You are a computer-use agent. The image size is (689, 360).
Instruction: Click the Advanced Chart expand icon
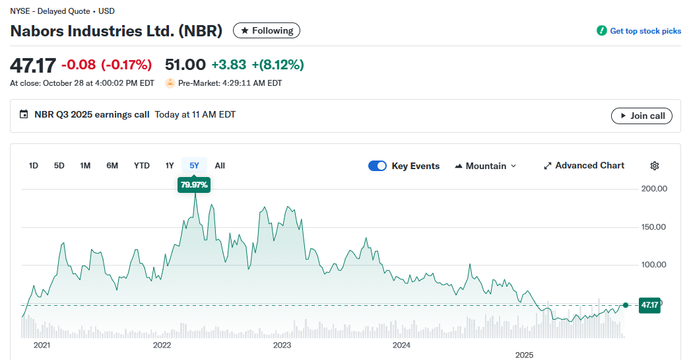point(547,166)
